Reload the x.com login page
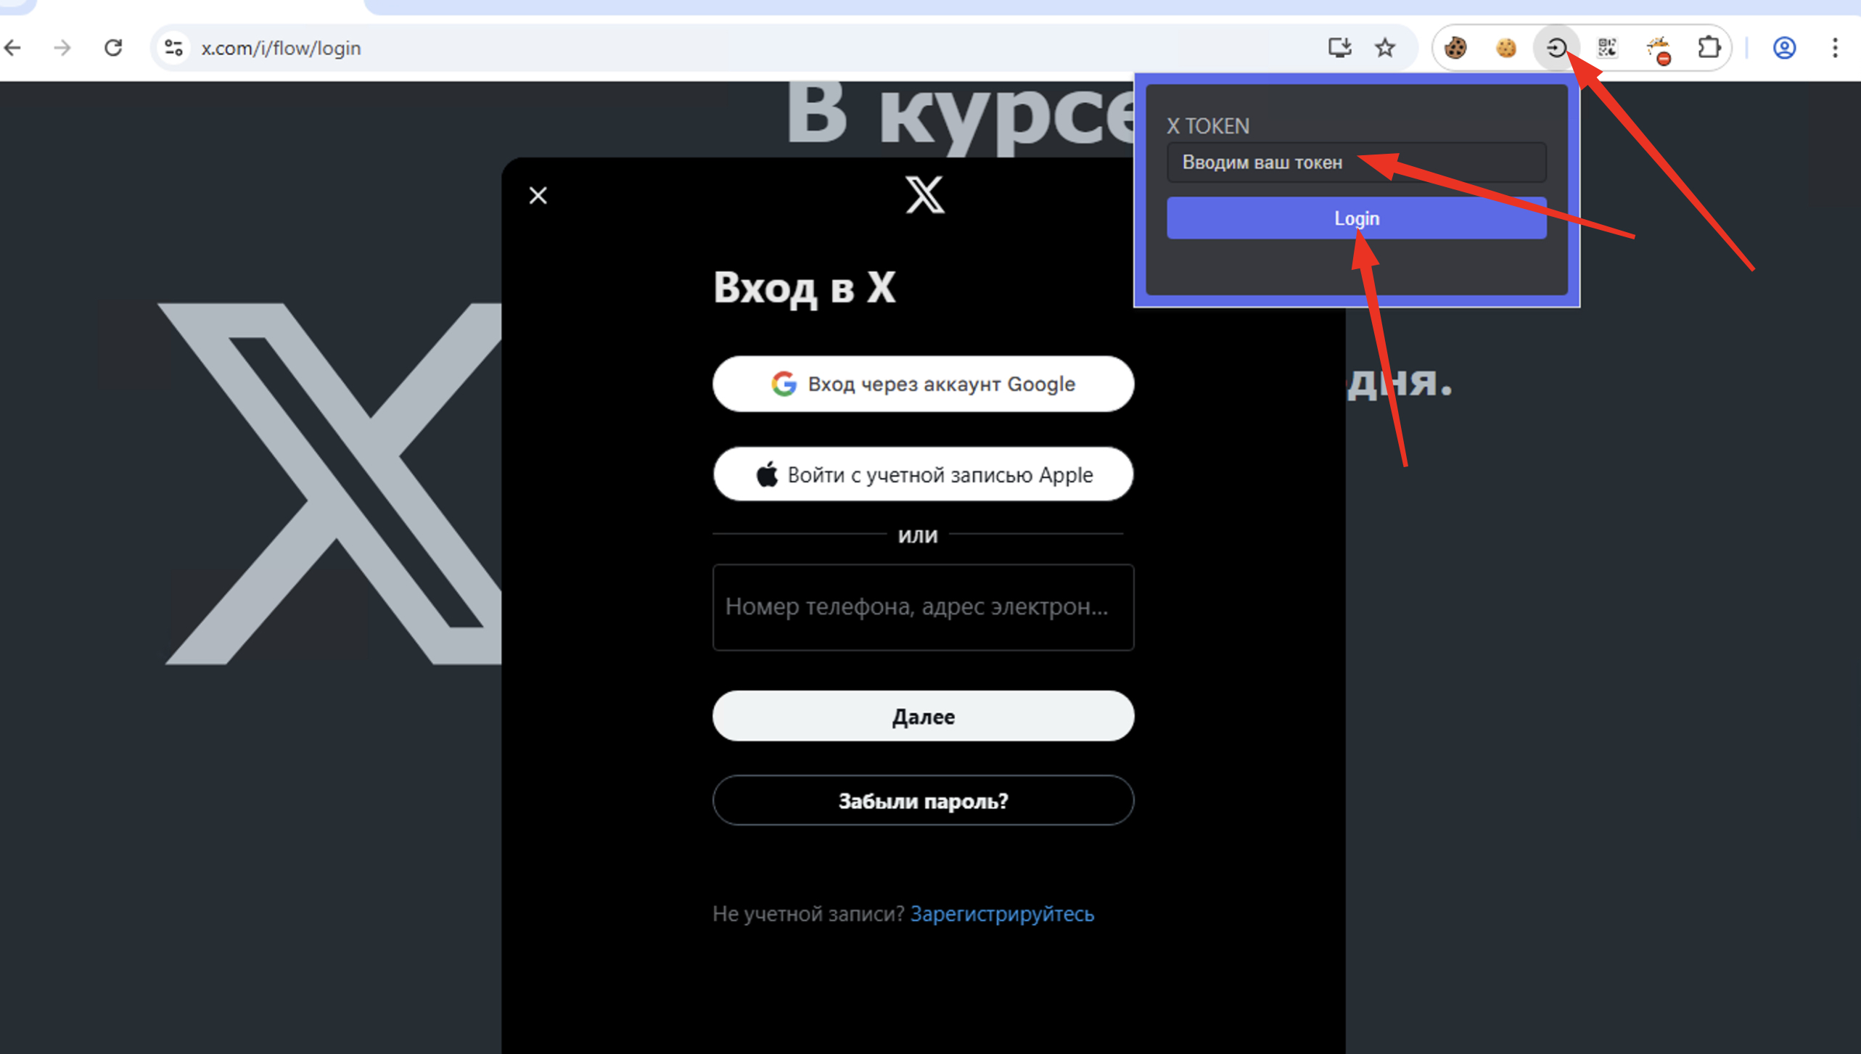 (x=113, y=48)
